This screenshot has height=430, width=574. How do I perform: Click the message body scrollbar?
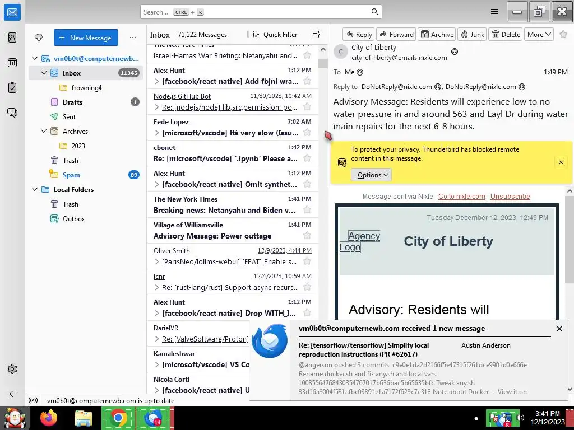pyautogui.click(x=570, y=240)
